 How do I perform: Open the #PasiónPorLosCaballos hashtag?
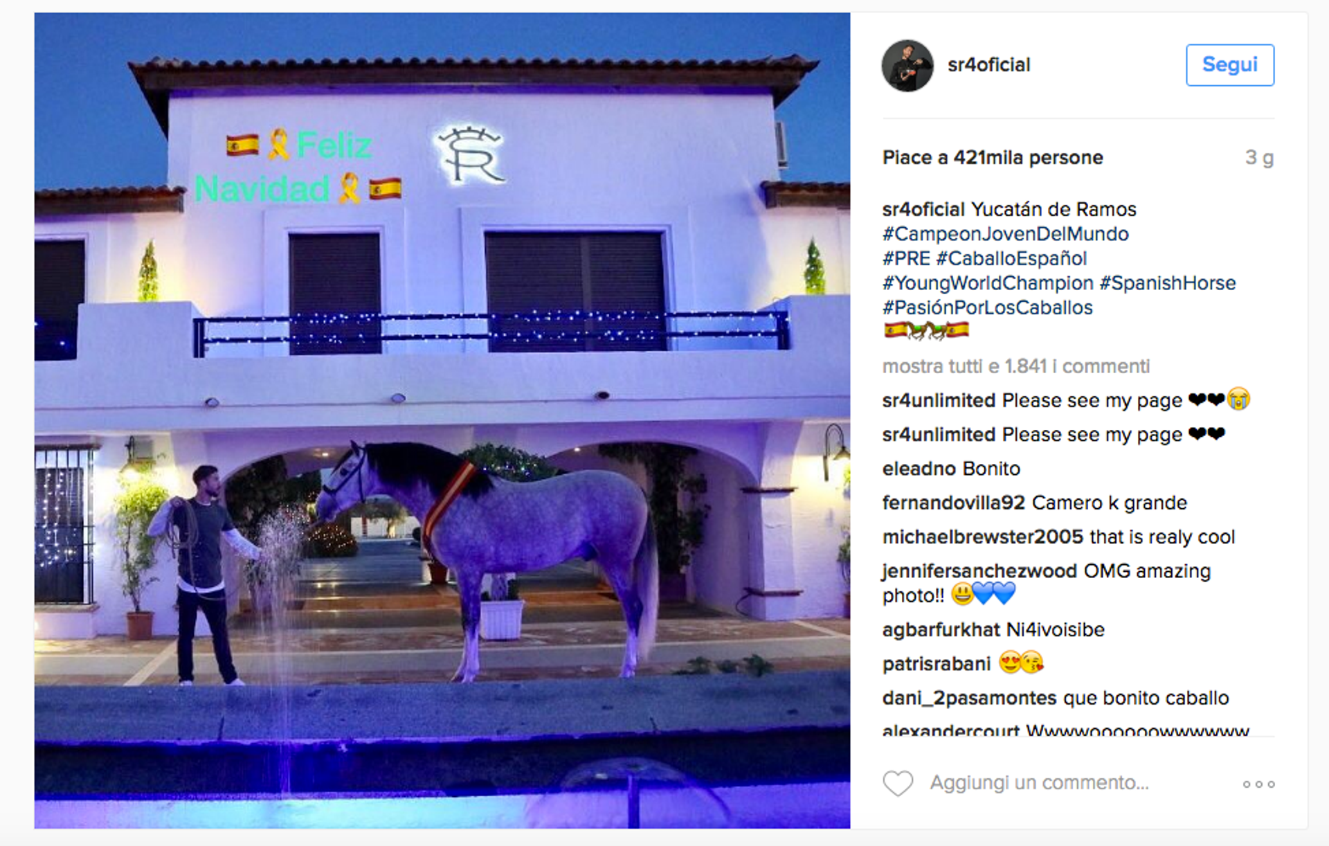[987, 307]
